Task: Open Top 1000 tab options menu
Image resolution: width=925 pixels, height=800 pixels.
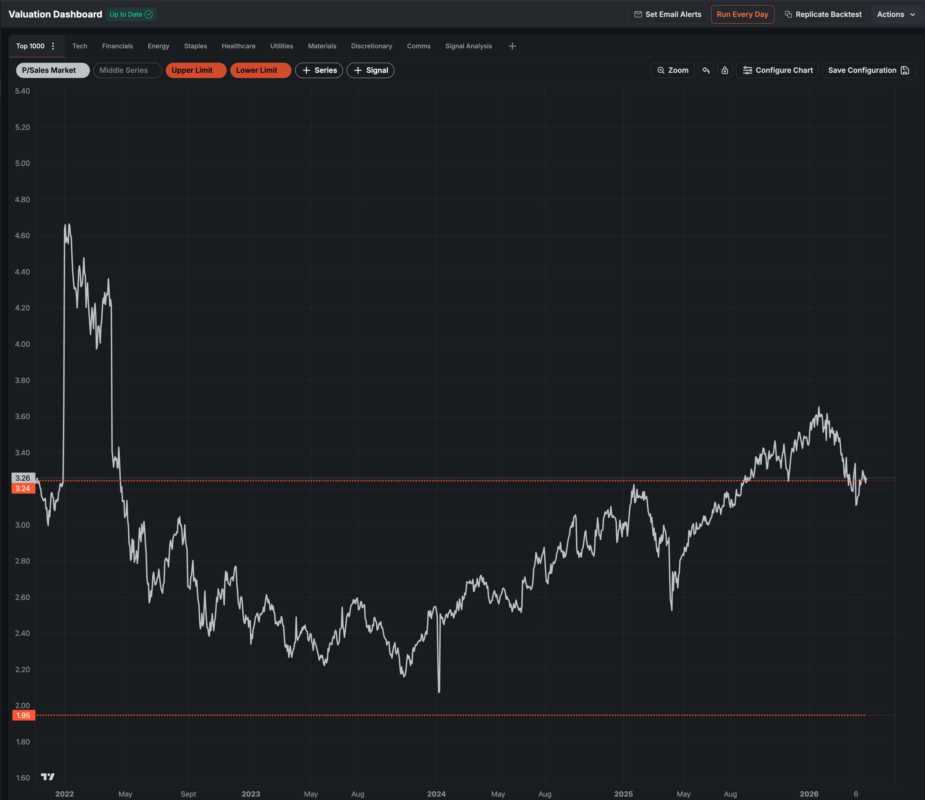Action: pos(53,46)
